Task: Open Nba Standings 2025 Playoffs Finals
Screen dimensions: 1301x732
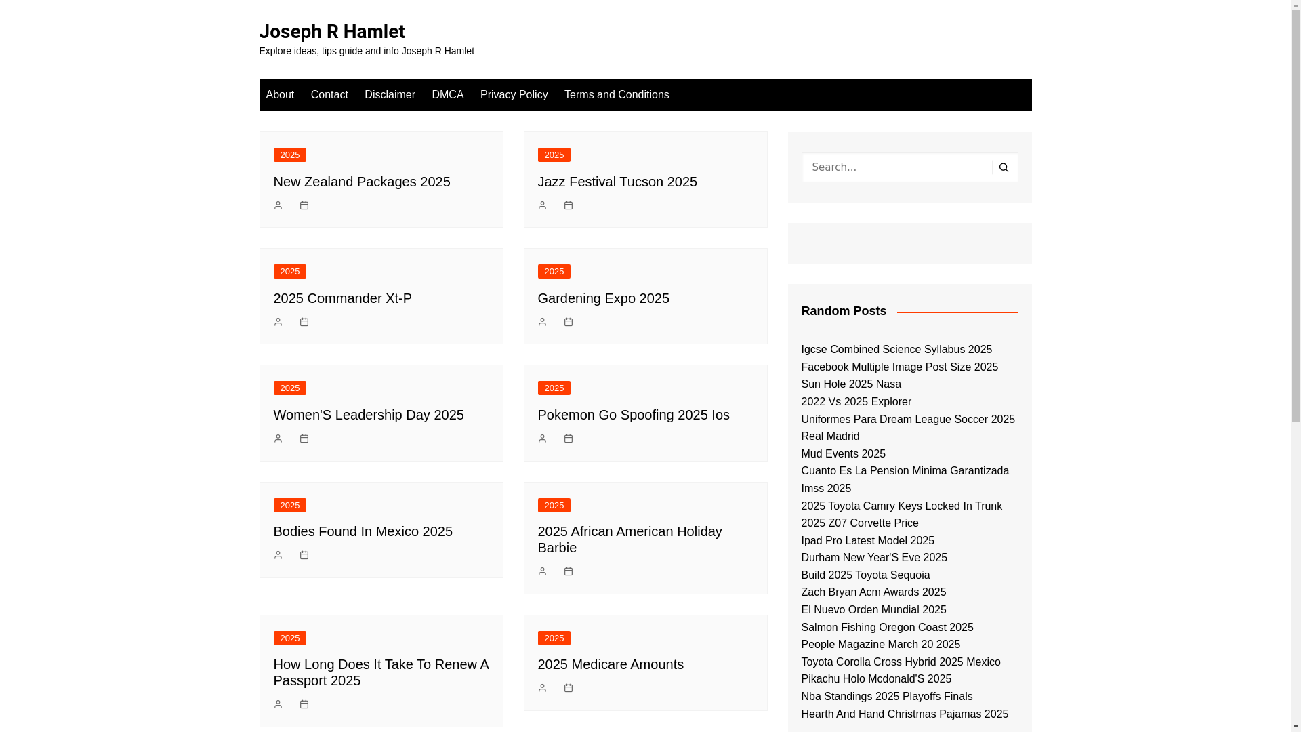Action: (886, 697)
